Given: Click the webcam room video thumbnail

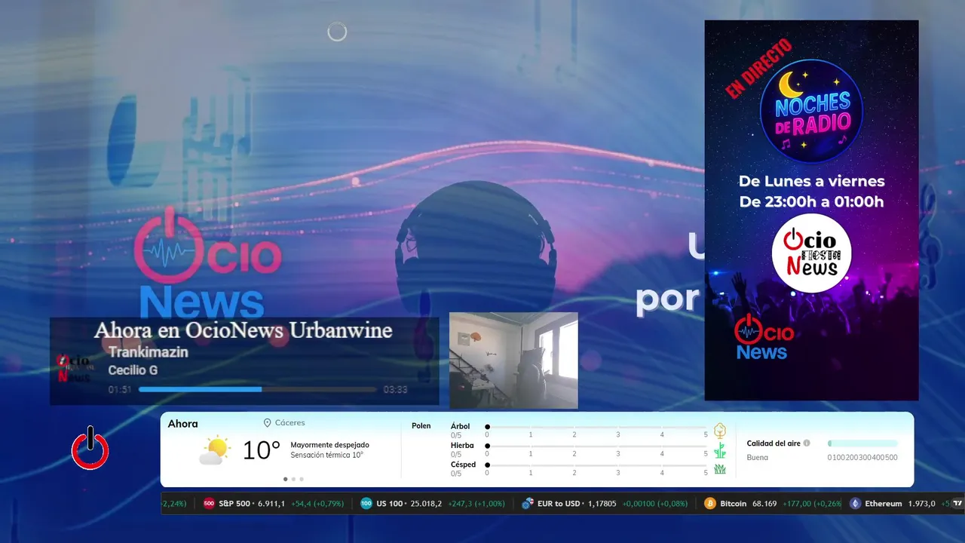Looking at the screenshot, I should click(513, 360).
